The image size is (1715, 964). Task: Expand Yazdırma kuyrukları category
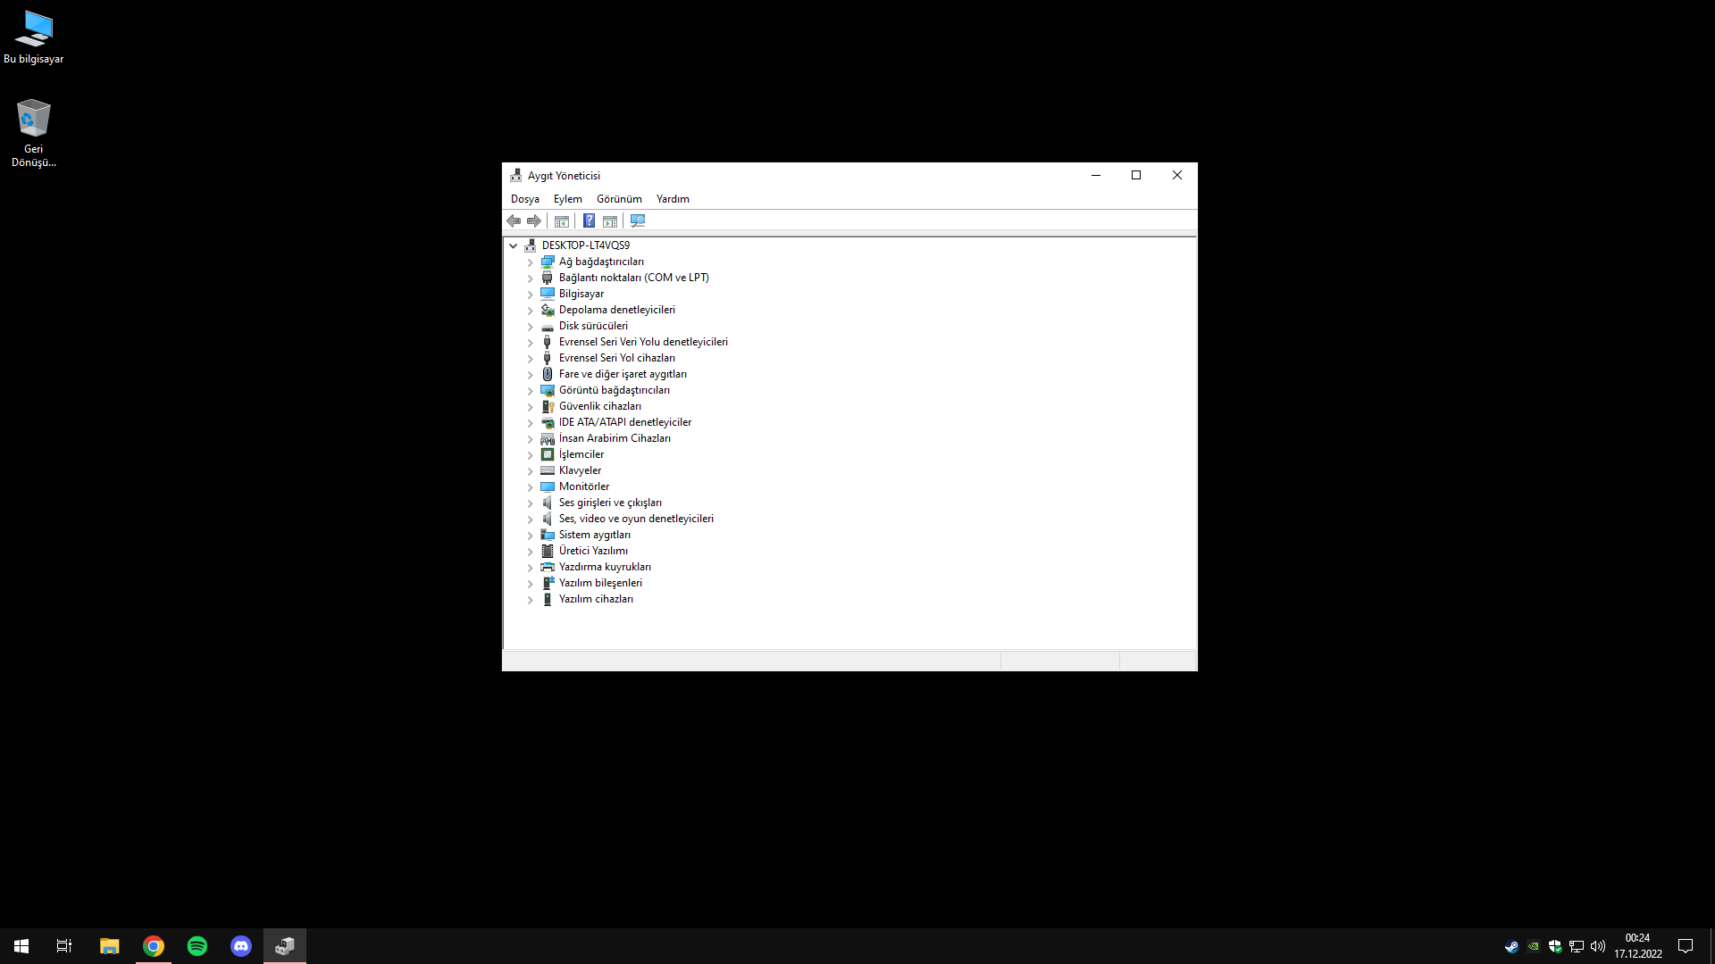pyautogui.click(x=530, y=567)
